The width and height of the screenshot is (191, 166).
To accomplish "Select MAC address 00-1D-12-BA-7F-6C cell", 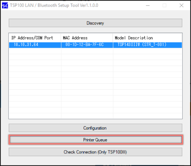I will (x=87, y=45).
